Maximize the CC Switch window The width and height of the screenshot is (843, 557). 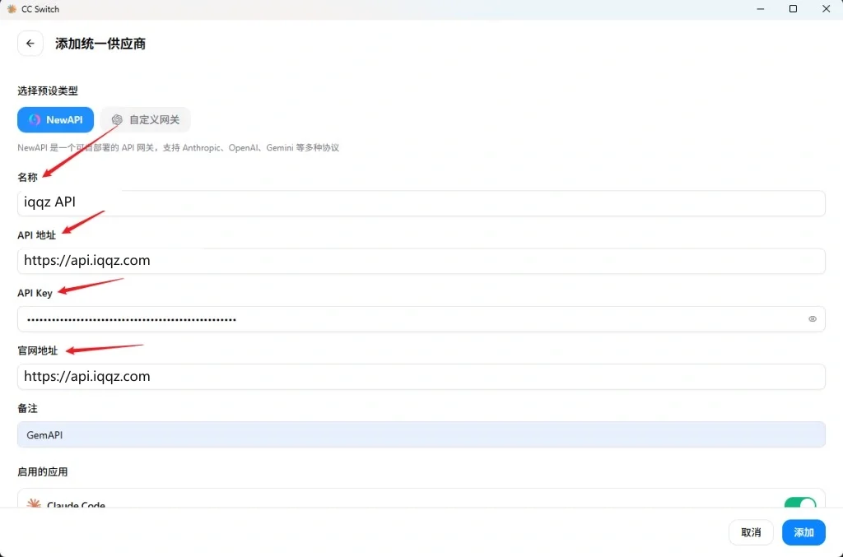[793, 9]
